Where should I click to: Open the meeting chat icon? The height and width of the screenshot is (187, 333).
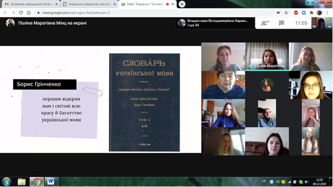(281, 23)
